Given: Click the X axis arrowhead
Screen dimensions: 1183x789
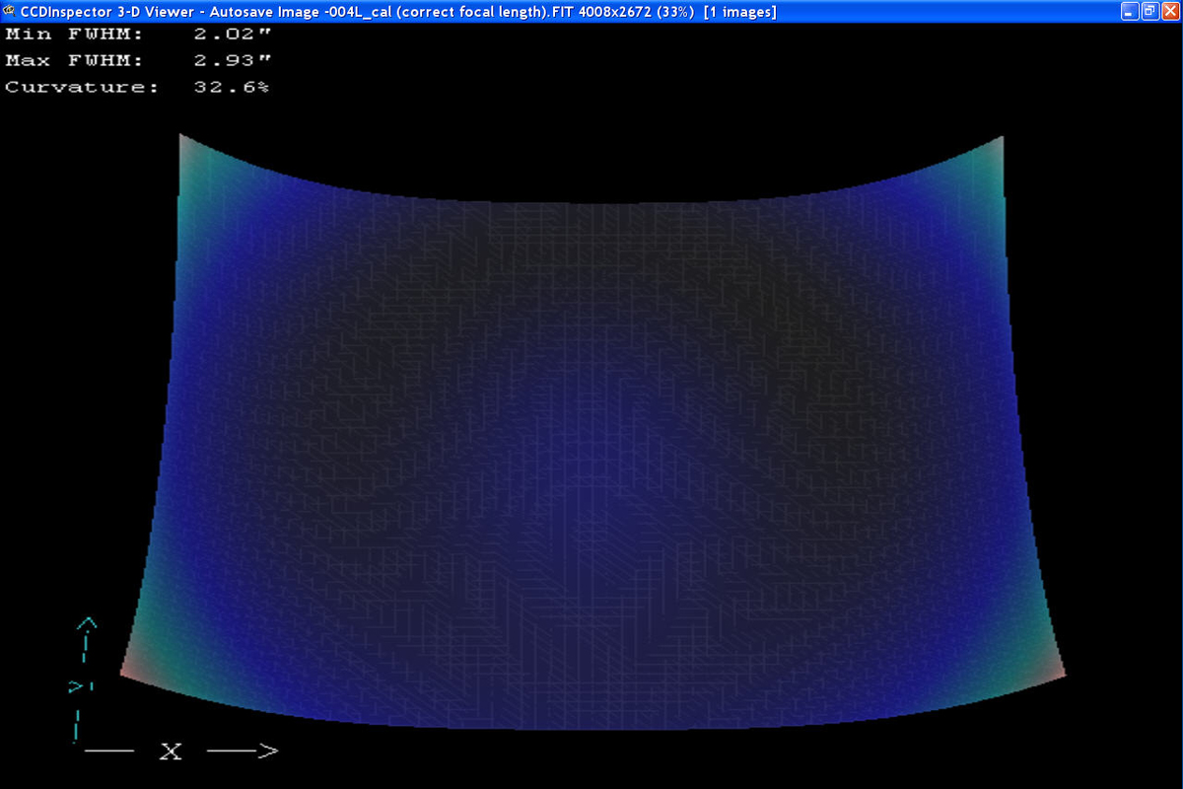Looking at the screenshot, I should [267, 752].
